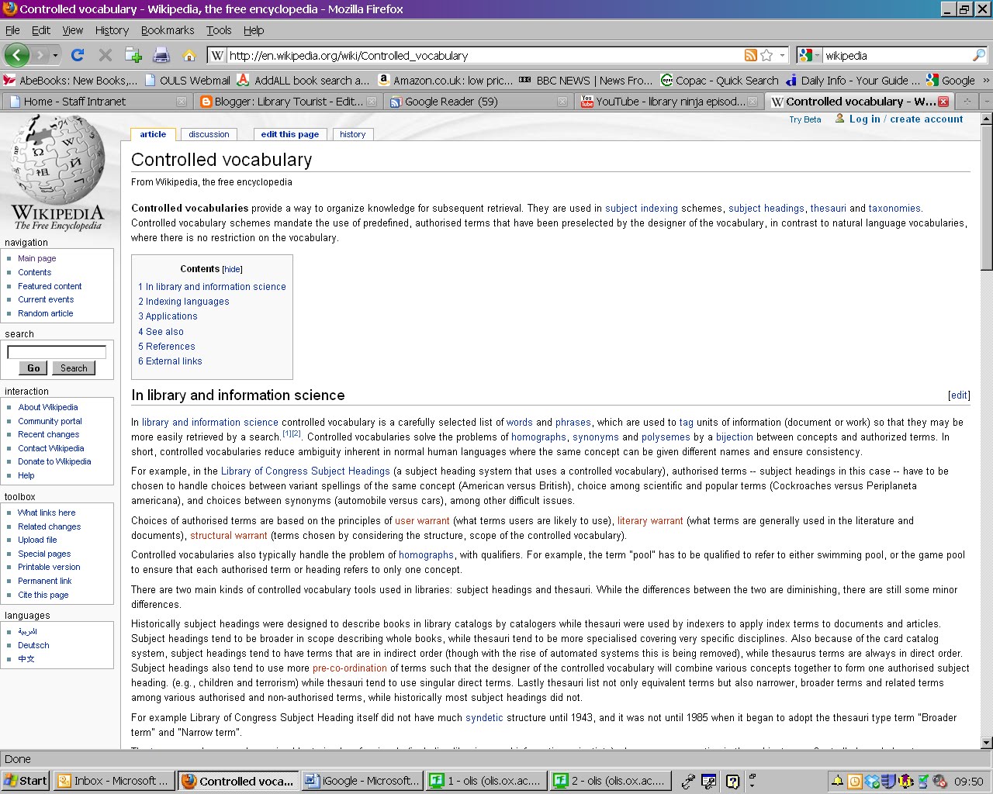Open the BBC NEWS bookmark
The width and height of the screenshot is (993, 794).
tap(585, 80)
